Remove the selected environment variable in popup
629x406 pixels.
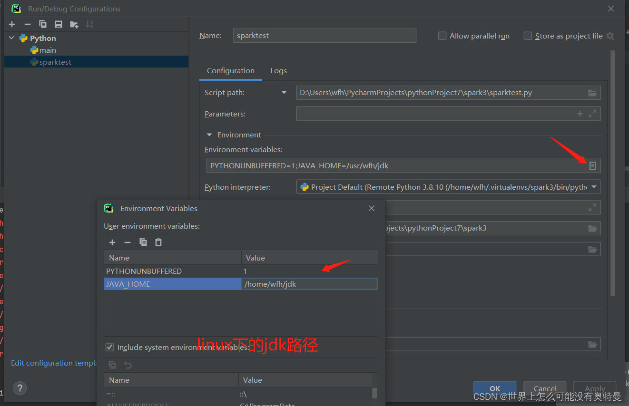(128, 242)
